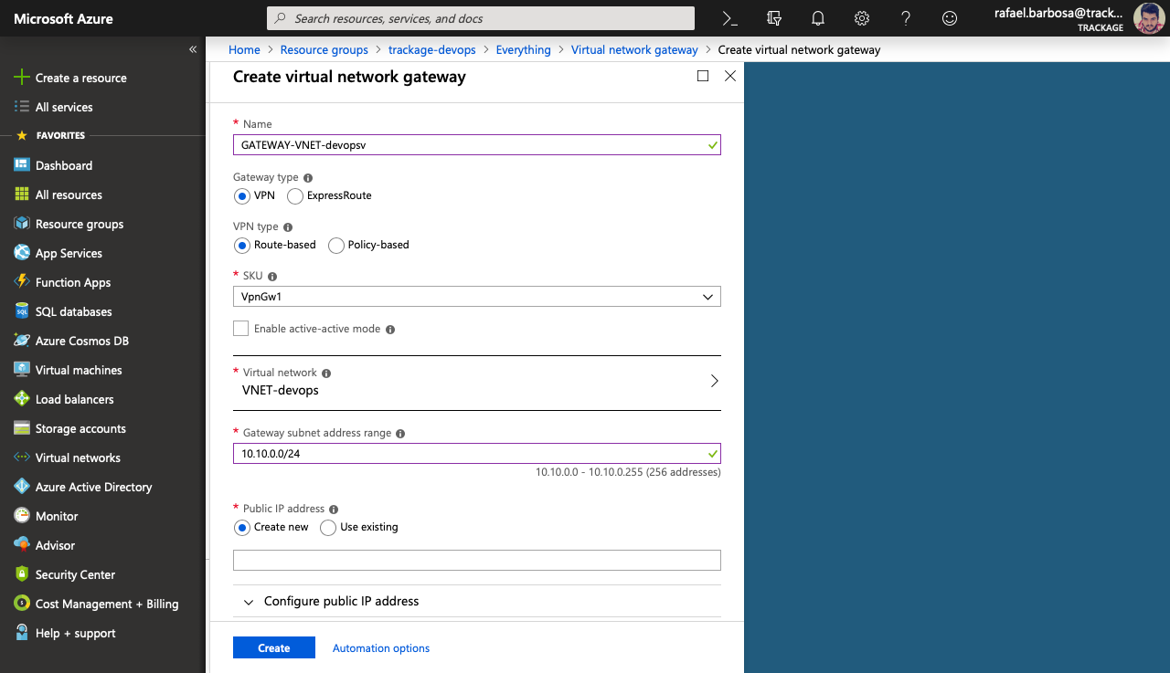Click the Microsoft Azure portal title

click(x=63, y=18)
